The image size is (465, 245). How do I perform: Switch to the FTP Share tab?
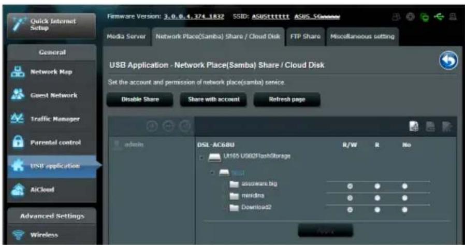point(306,36)
